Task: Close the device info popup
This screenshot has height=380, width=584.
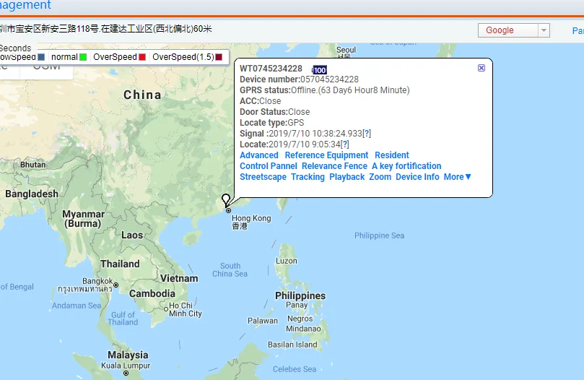Action: pos(481,68)
